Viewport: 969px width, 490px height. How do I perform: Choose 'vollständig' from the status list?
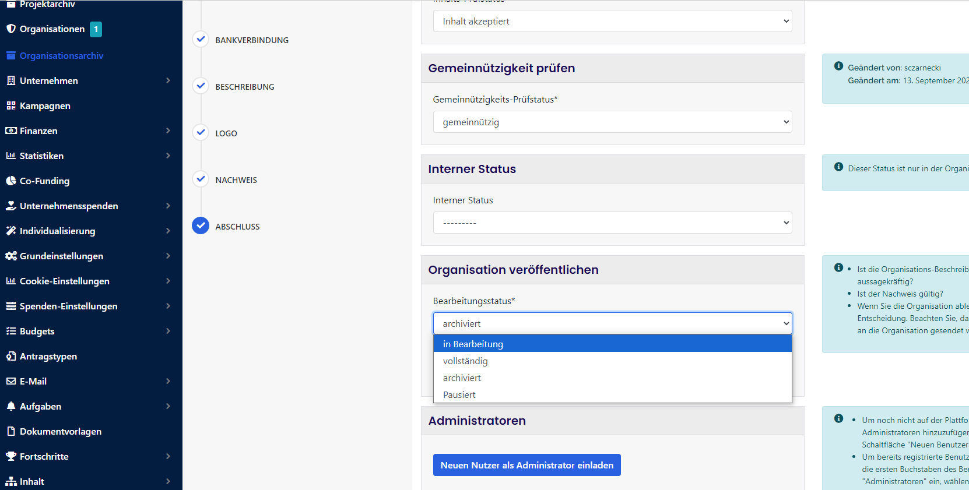click(x=465, y=361)
